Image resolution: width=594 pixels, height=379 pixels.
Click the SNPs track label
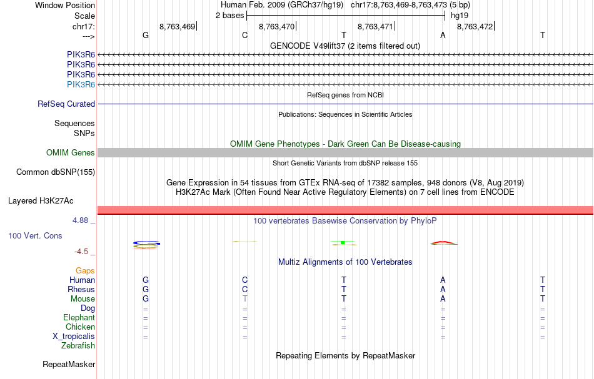84,133
